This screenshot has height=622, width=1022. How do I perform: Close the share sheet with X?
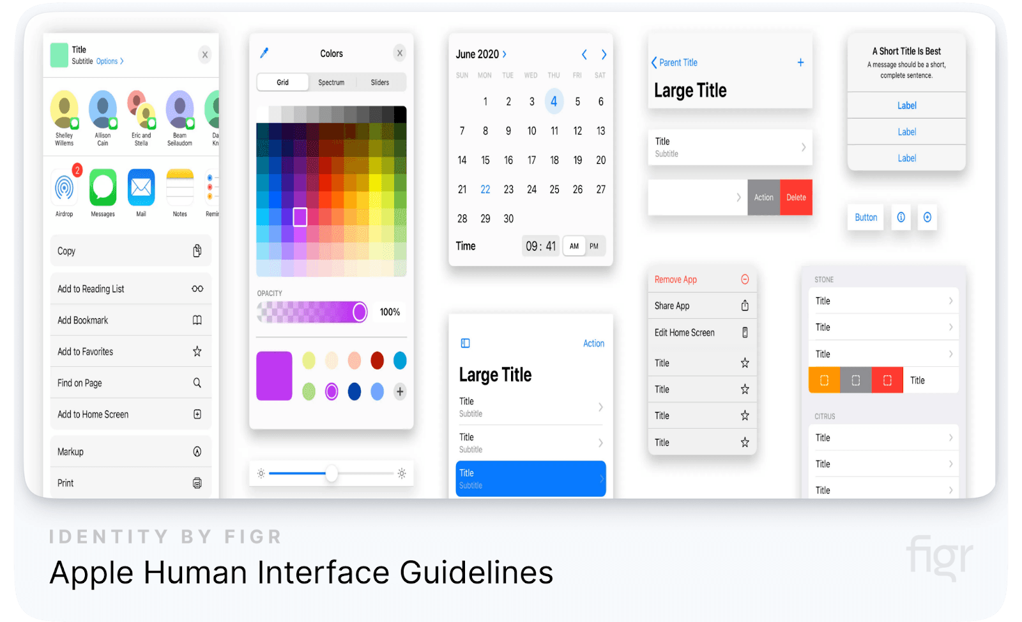(205, 55)
